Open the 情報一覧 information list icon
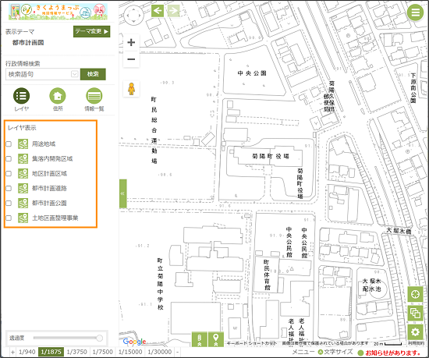The image size is (429, 358). [94, 96]
